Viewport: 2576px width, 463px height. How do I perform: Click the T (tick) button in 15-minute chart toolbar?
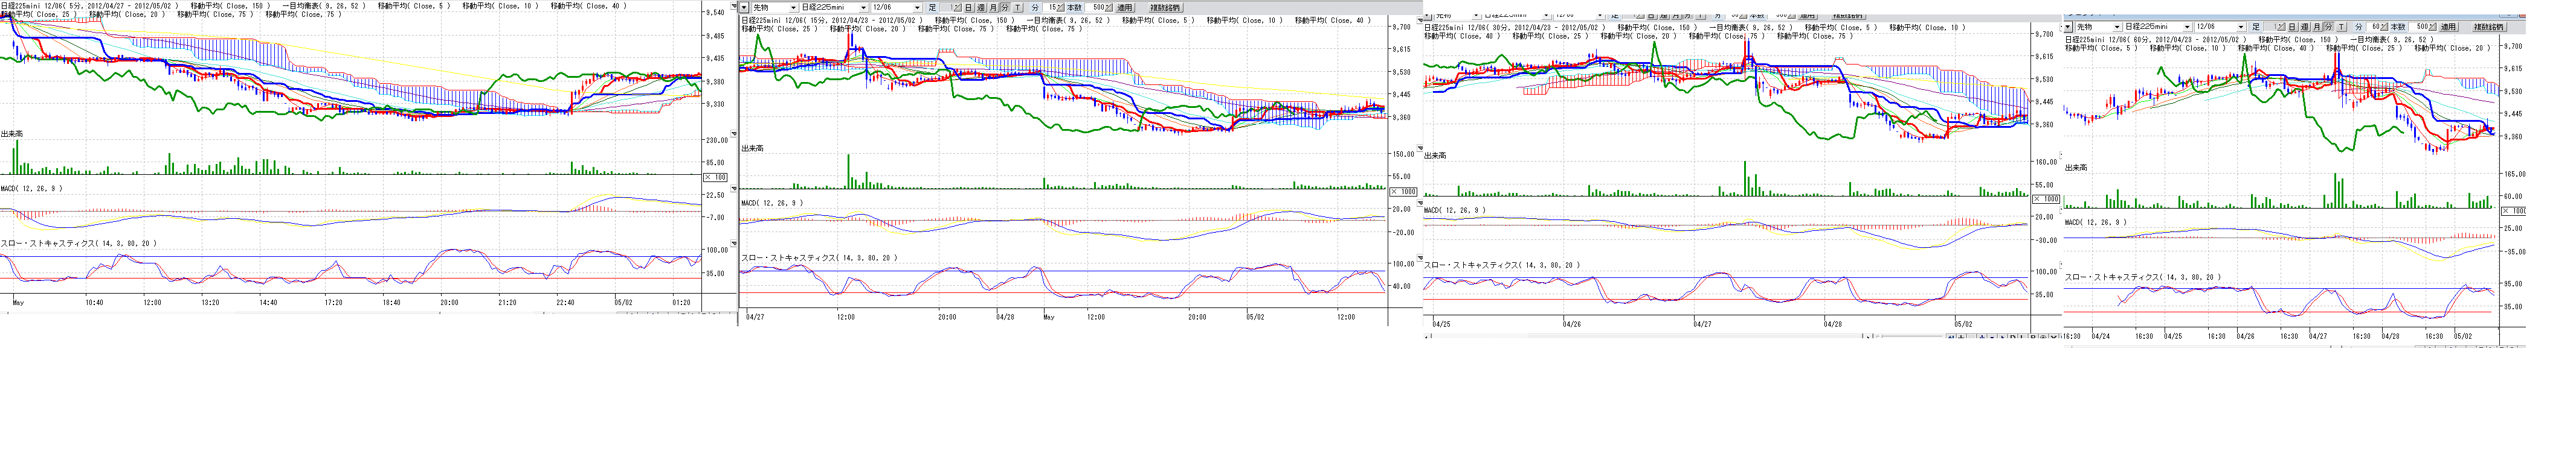1018,8
